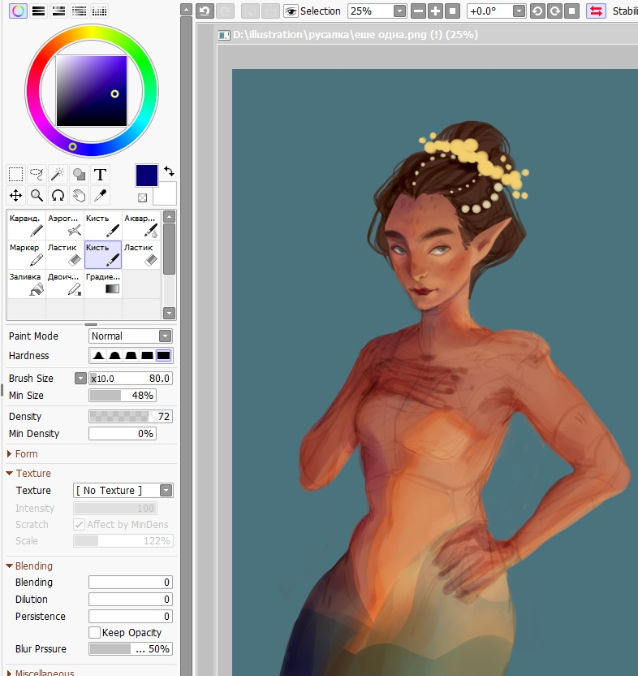This screenshot has height=676, width=638.
Task: Set hardness to the softest shape
Action: click(98, 356)
